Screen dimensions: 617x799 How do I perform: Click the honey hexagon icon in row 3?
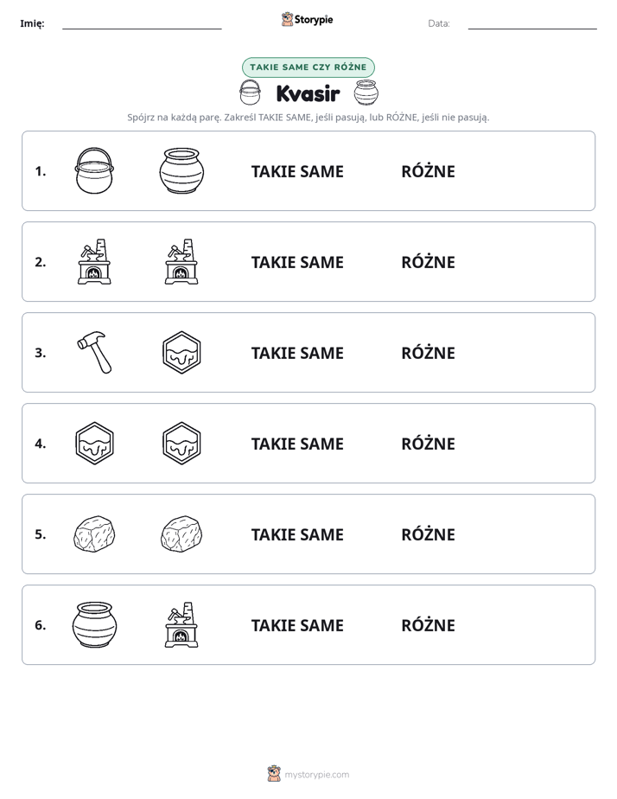pos(181,352)
